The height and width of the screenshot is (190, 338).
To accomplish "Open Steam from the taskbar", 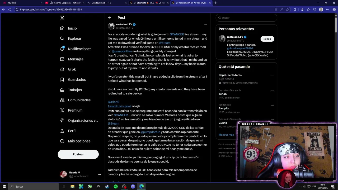I will 107,187.
